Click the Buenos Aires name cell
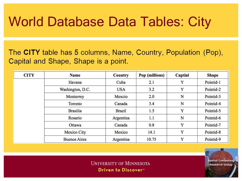Viewport: 242px width, 181px height. click(x=75, y=139)
